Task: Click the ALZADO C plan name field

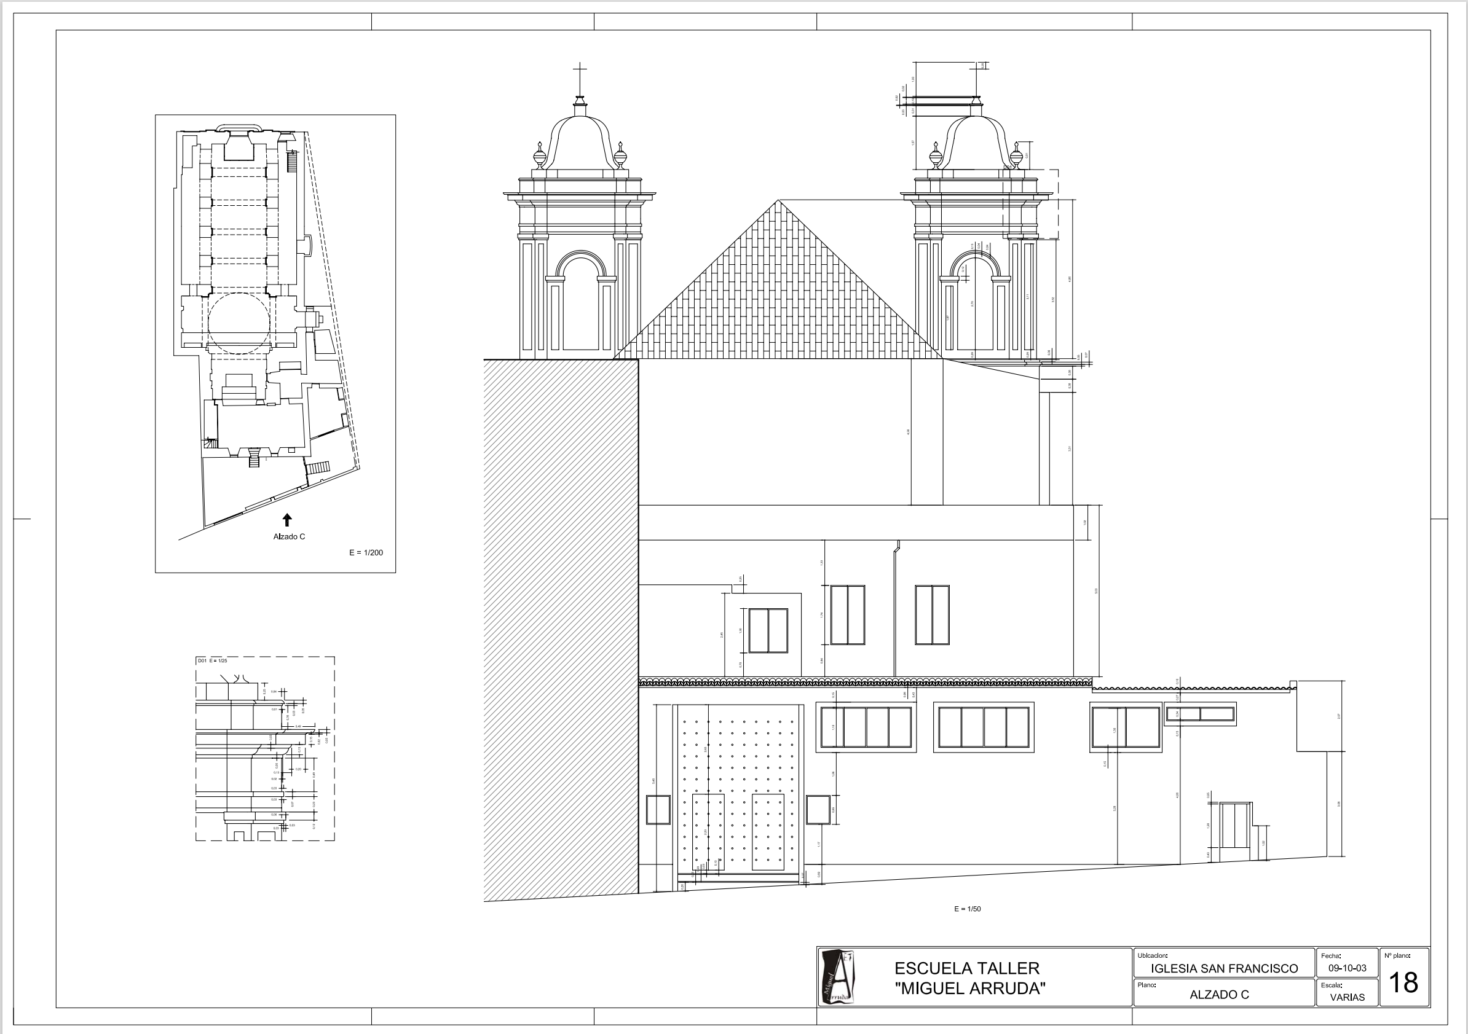Action: coord(1218,995)
